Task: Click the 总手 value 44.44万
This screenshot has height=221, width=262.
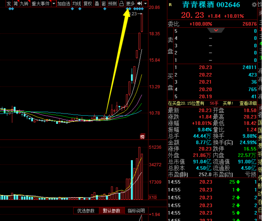Action: (x=202, y=136)
